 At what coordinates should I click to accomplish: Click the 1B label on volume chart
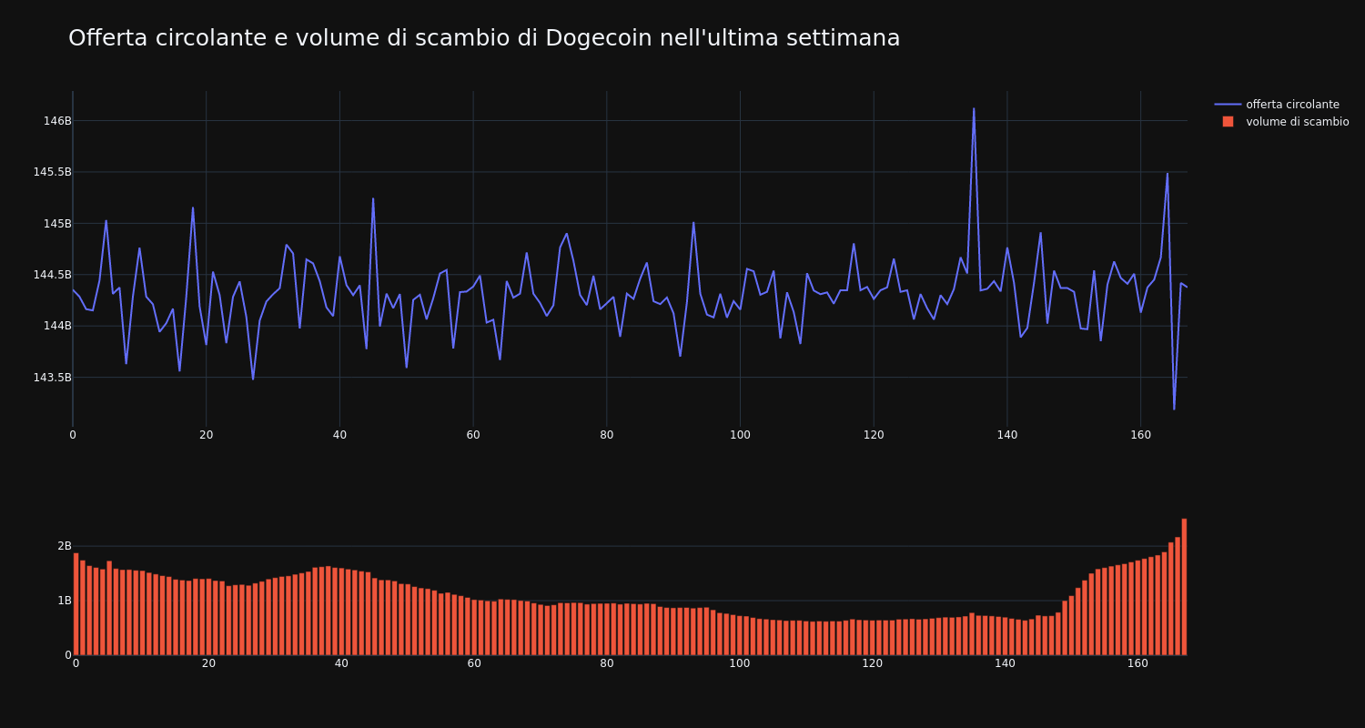tap(65, 601)
